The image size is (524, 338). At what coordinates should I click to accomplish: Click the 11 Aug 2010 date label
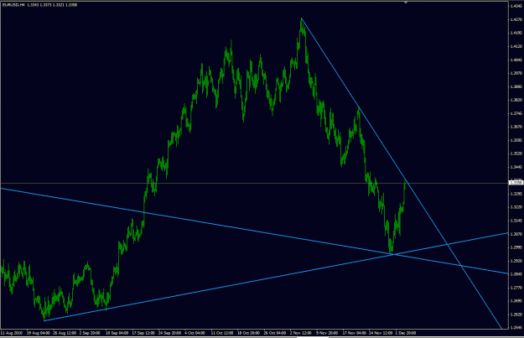[x=12, y=333]
